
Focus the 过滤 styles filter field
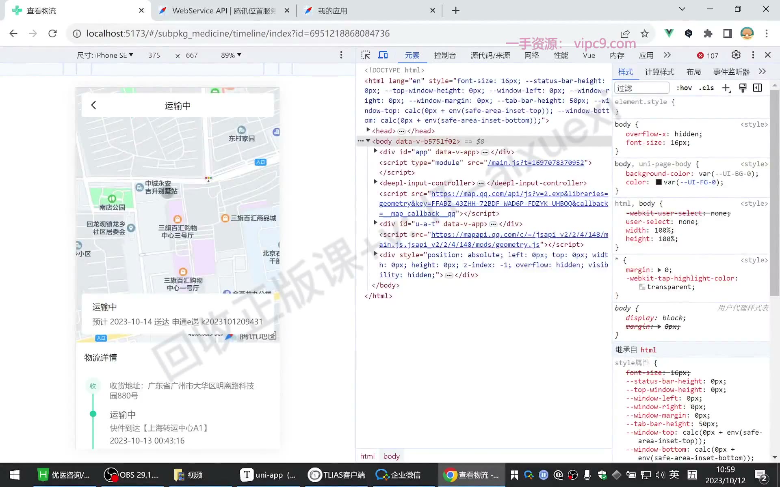click(641, 88)
